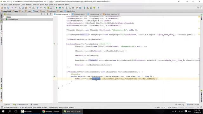This screenshot has width=203, height=114.
Task: Click the Synchronize toolbar icon
Action: click(8, 8)
